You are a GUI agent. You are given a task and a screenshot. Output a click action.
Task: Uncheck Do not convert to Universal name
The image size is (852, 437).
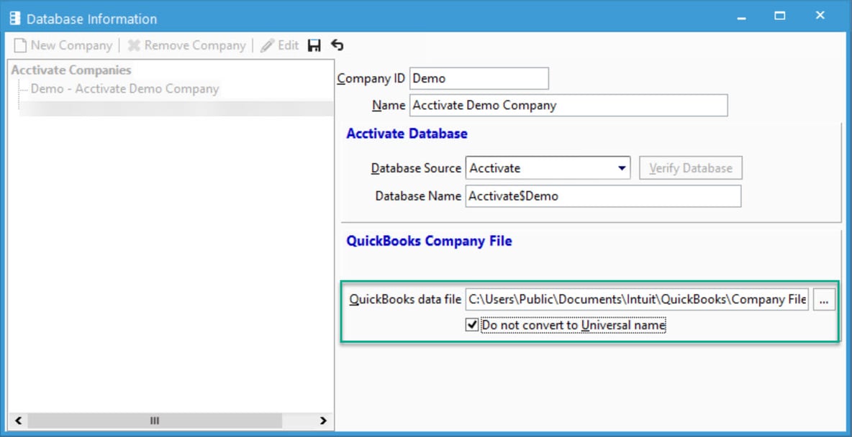pyautogui.click(x=471, y=325)
